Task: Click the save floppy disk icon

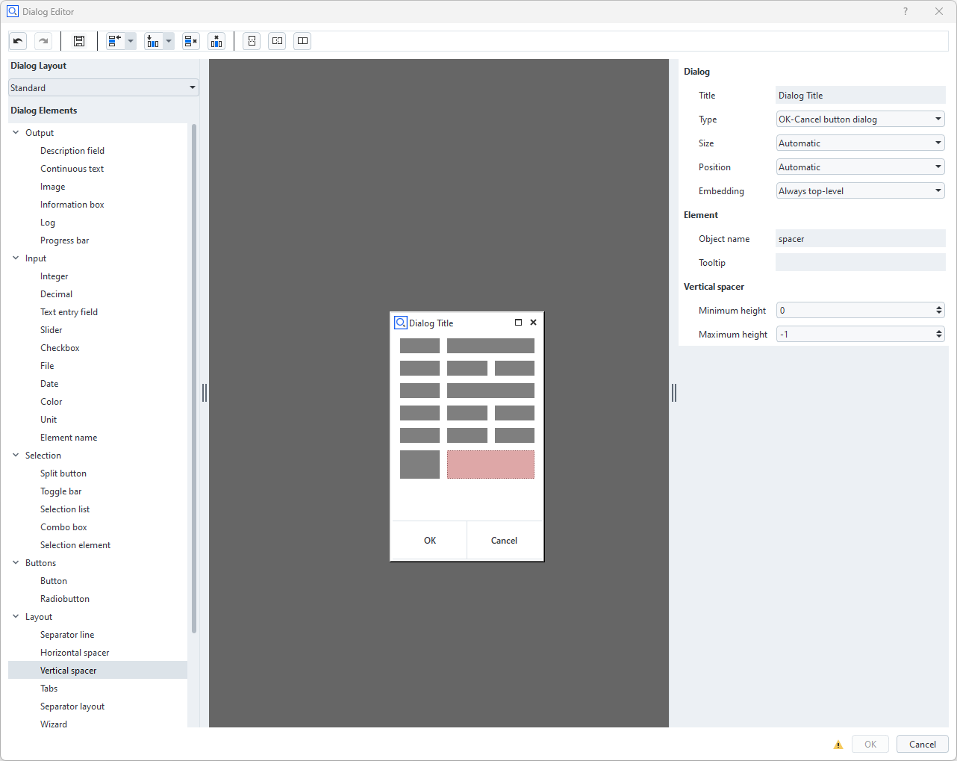Action: click(x=79, y=41)
